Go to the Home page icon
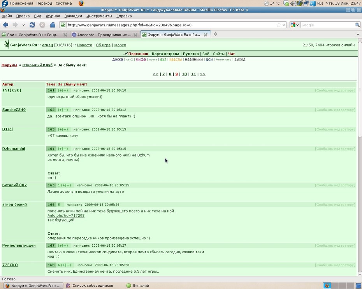Image resolution: width=362 pixels, height=289 pixels. click(x=53, y=25)
